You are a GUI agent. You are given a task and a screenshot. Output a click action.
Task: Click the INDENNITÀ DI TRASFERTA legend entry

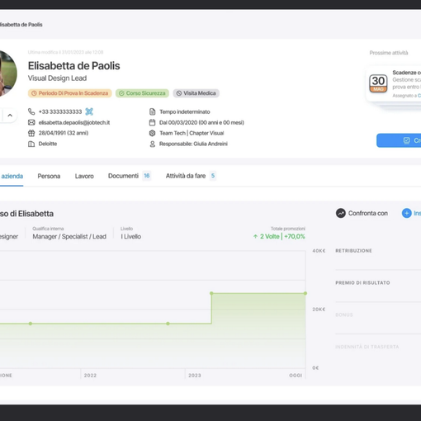pos(367,347)
